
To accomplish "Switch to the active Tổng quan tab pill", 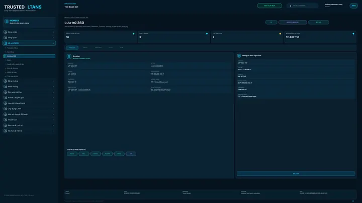I will 72,48.
